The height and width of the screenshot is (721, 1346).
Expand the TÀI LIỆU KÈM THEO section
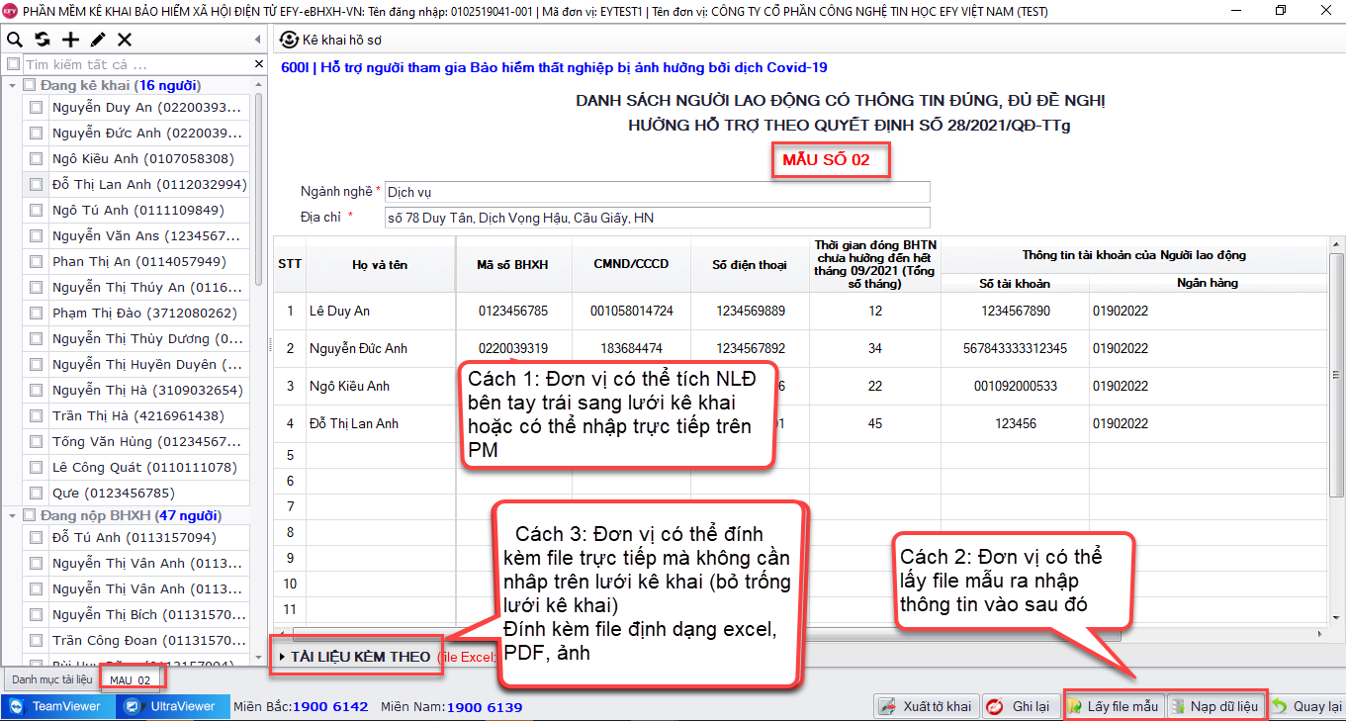click(282, 657)
